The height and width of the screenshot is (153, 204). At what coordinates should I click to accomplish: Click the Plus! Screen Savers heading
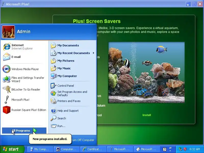[x=97, y=21]
